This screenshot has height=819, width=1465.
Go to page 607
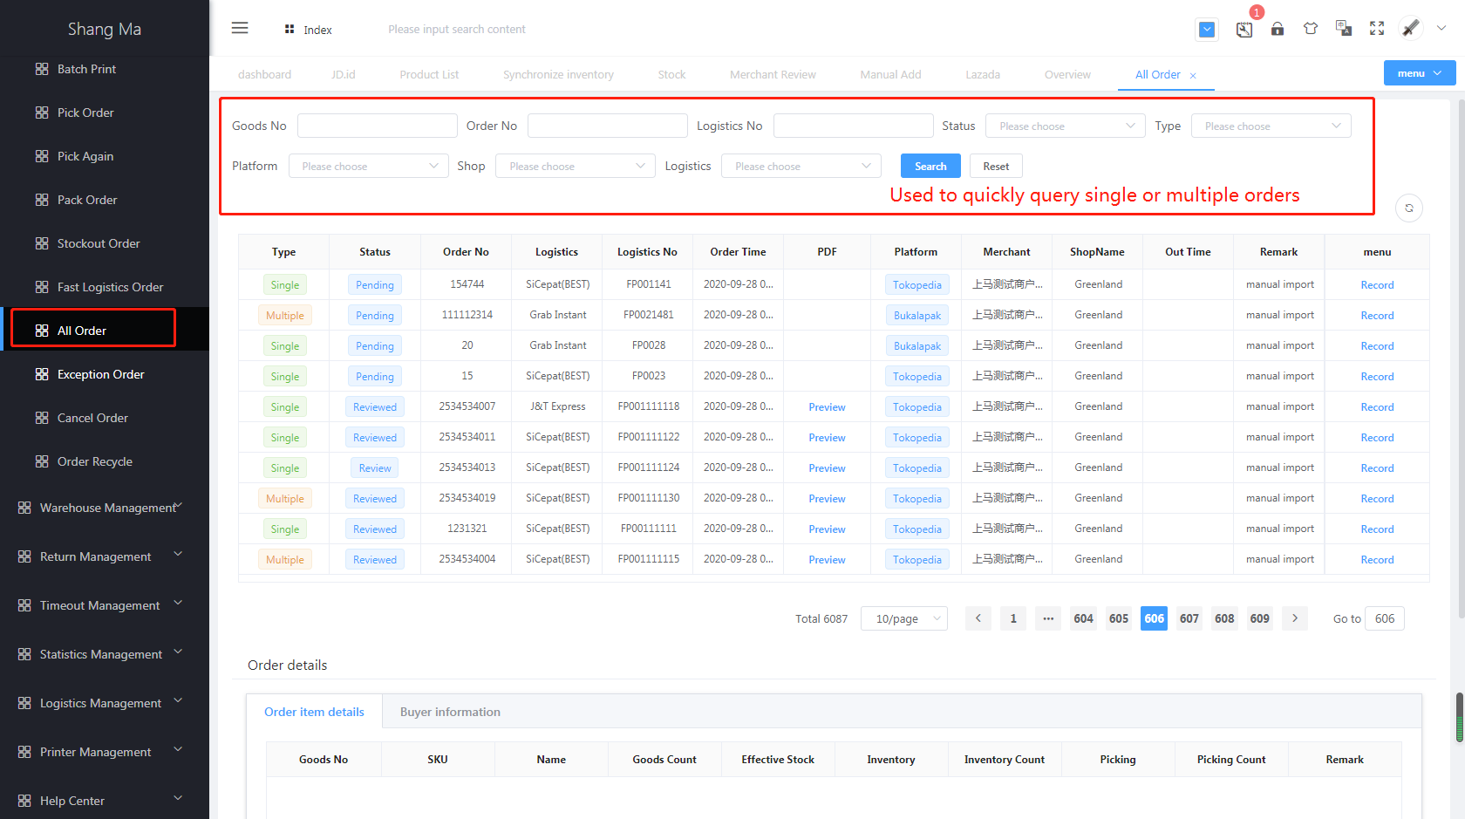tap(1189, 618)
